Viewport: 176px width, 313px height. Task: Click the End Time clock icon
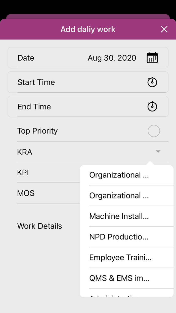[153, 106]
